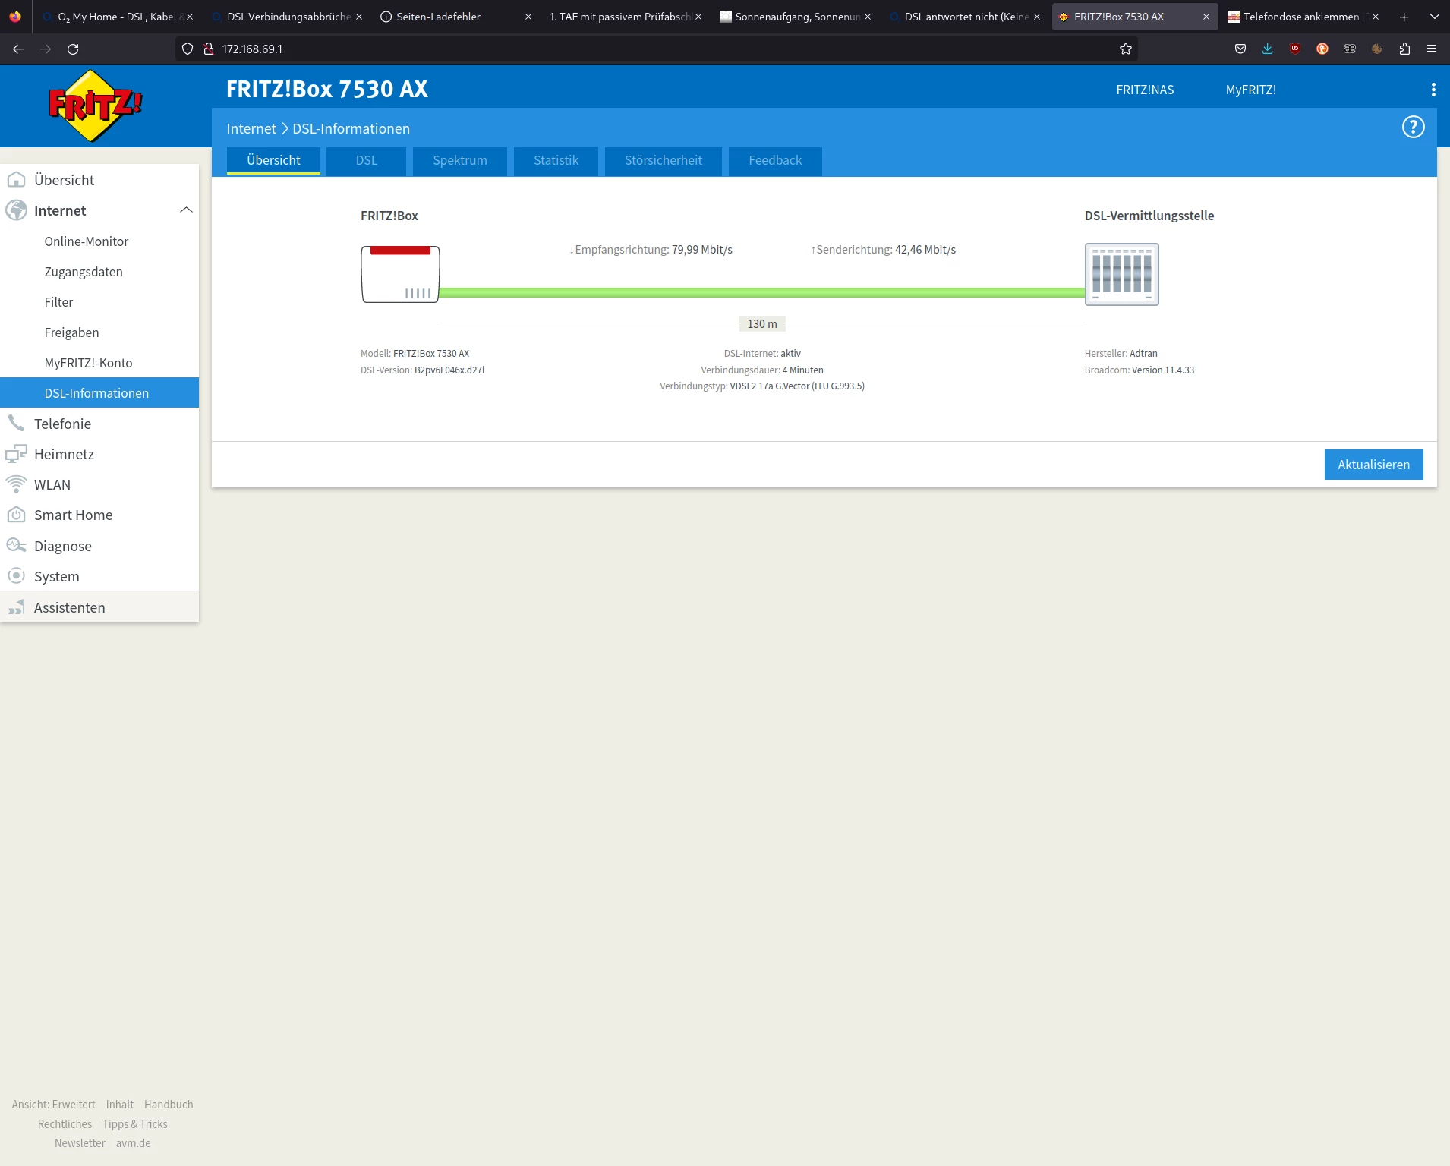Switch to the Statistik tab

pyautogui.click(x=556, y=161)
